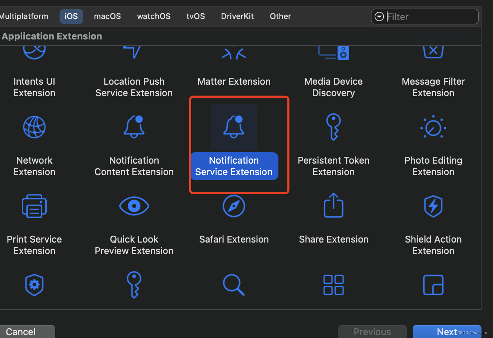493x338 pixels.
Task: Select the shield with gear icon
Action: (x=34, y=285)
